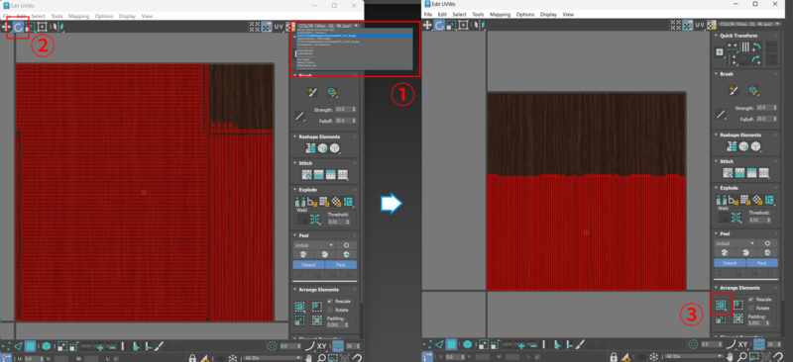This screenshot has width=793, height=362.
Task: Click Detach button in left window Peel panel
Action: coord(308,264)
